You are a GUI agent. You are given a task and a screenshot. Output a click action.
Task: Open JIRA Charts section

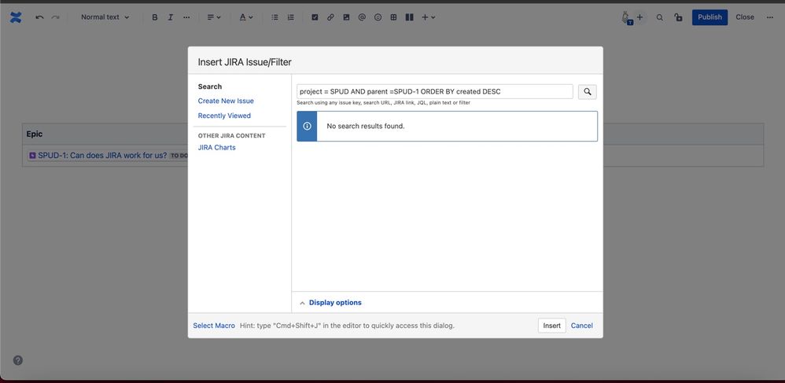[x=217, y=148]
